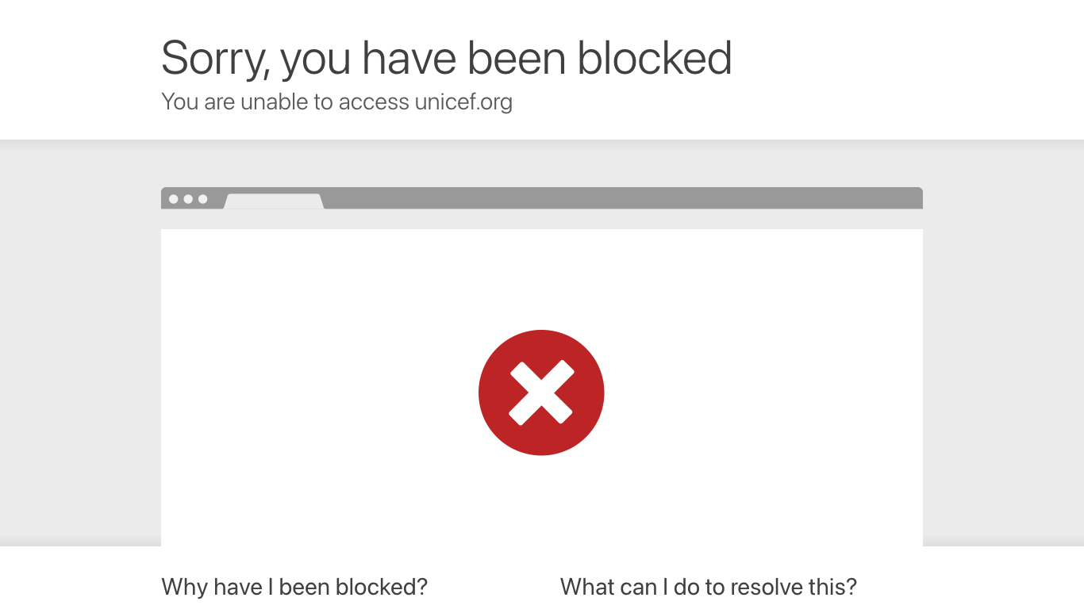Click the third white dot in illustrated browser bar
The width and height of the screenshot is (1084, 609).
point(202,199)
